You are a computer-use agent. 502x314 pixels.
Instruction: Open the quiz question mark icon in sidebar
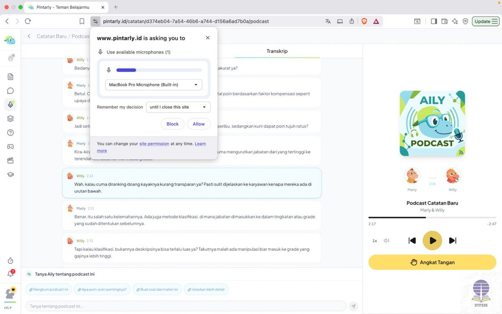coord(10,132)
